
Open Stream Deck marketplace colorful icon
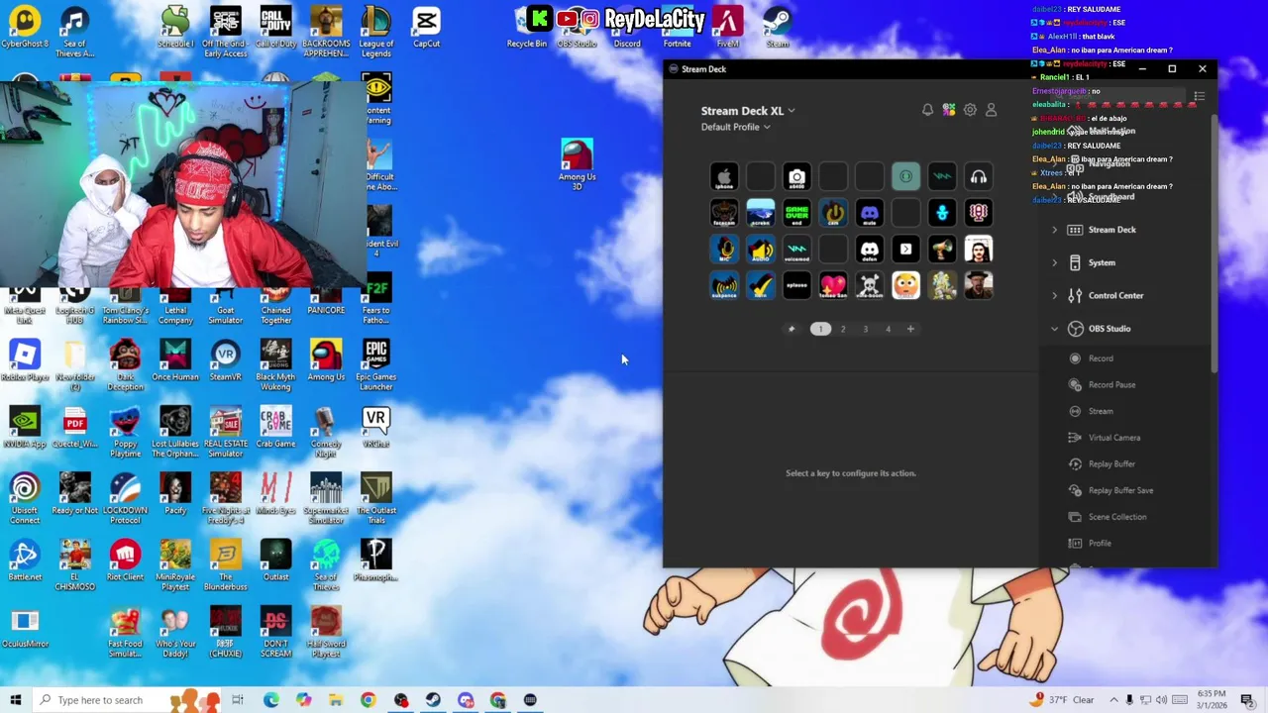coord(949,110)
